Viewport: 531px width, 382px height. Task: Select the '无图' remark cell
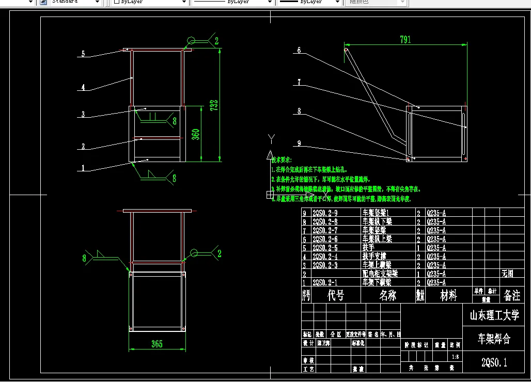[507, 274]
